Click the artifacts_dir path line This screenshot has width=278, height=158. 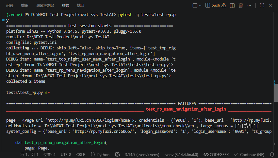click(x=132, y=126)
